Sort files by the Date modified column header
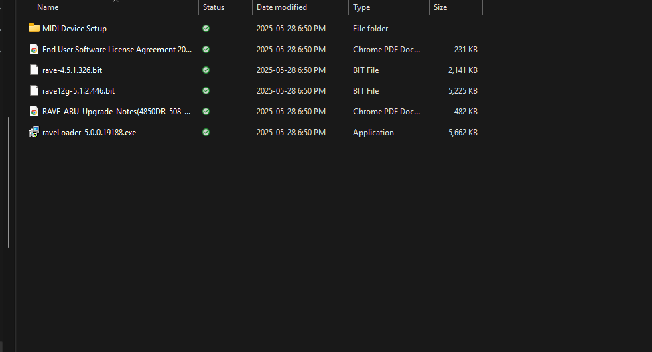 281,7
